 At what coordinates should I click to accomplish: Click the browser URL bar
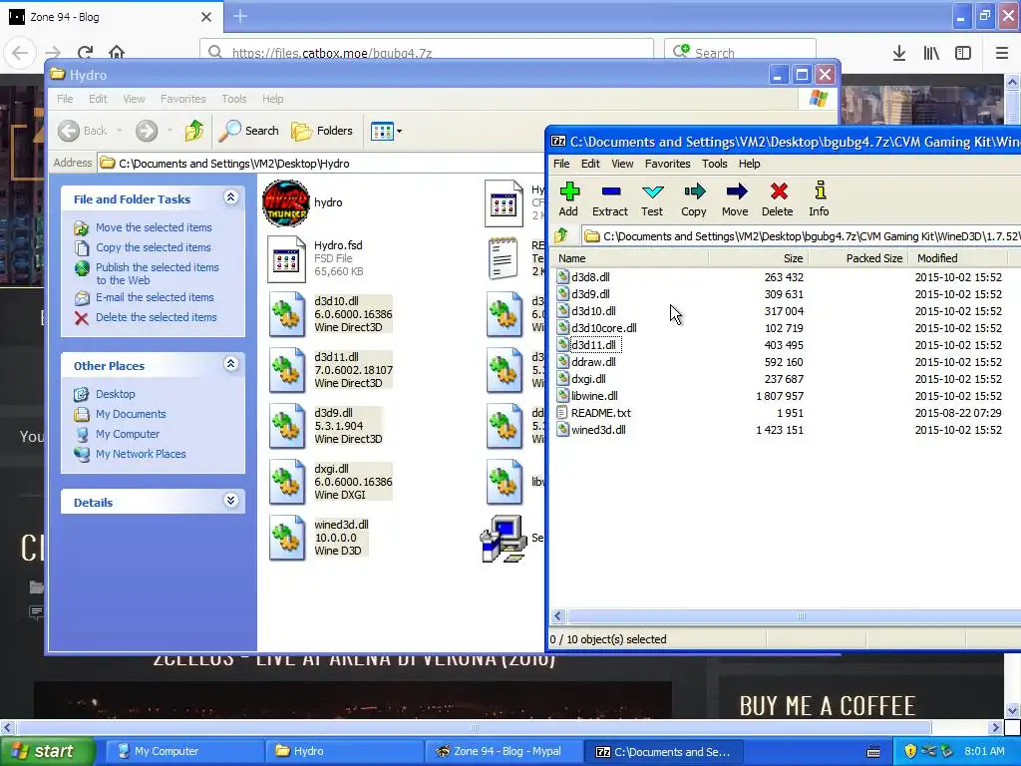[427, 53]
